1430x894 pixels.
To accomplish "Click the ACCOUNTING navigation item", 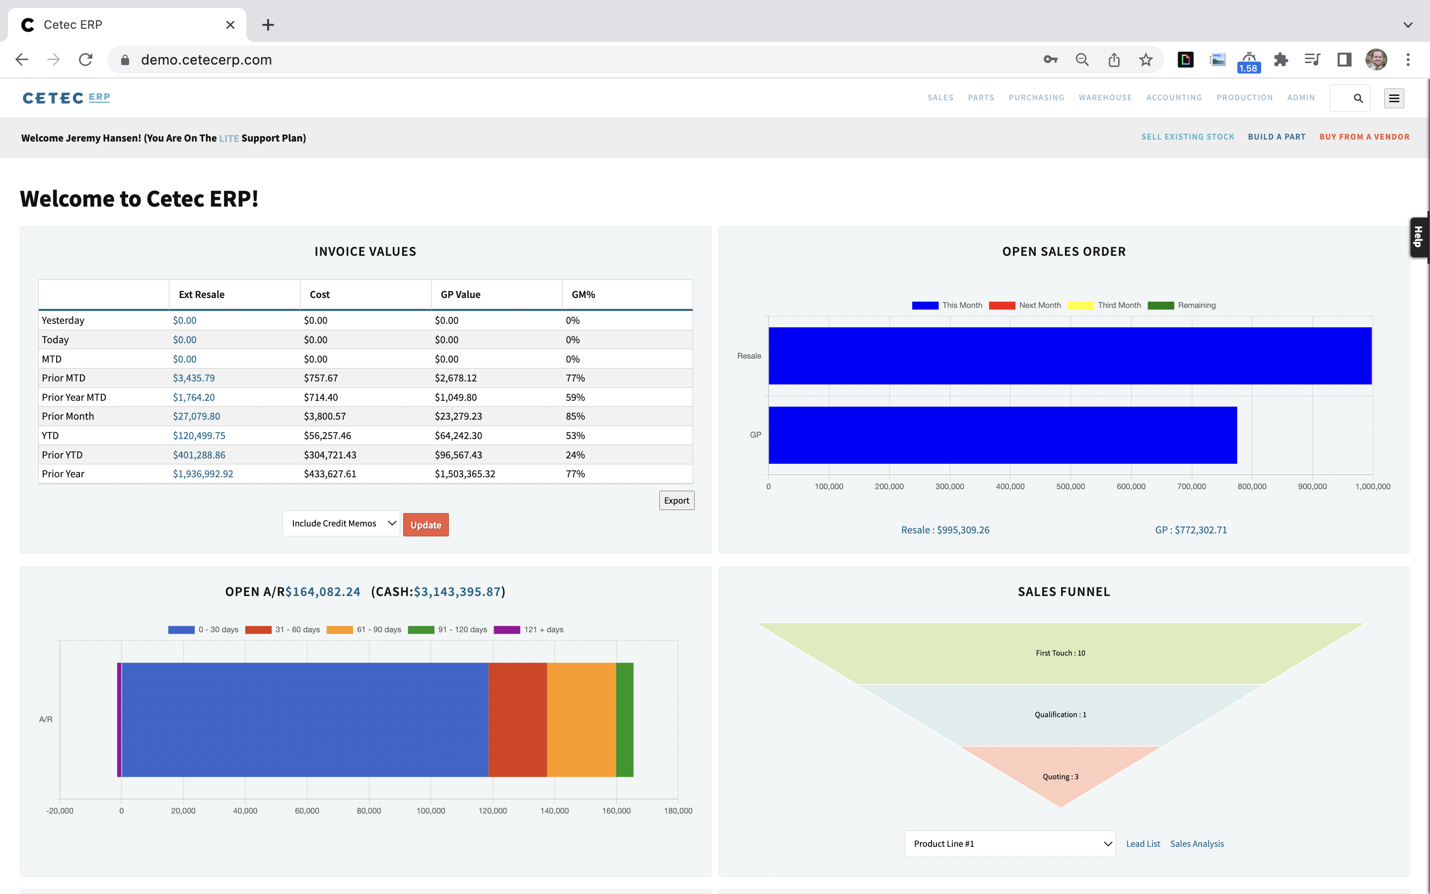I will 1174,97.
